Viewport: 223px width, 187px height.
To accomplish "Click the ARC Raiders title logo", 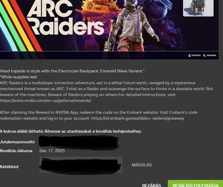I will tap(65, 17).
